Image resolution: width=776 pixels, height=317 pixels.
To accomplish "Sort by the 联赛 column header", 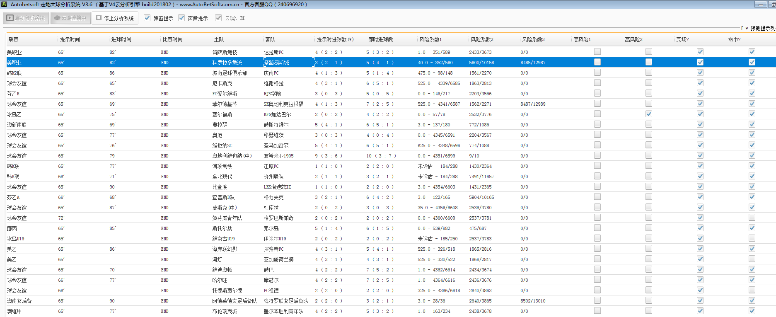I will coord(14,39).
